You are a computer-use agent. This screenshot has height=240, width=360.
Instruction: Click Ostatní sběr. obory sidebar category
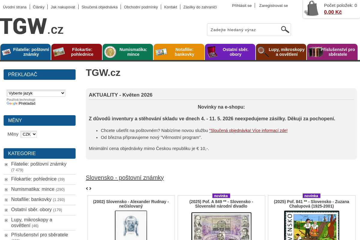[x=31, y=210]
